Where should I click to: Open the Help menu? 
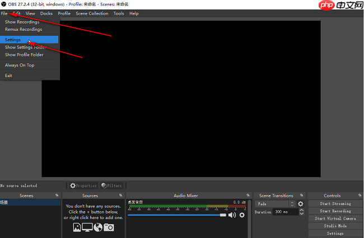(134, 13)
